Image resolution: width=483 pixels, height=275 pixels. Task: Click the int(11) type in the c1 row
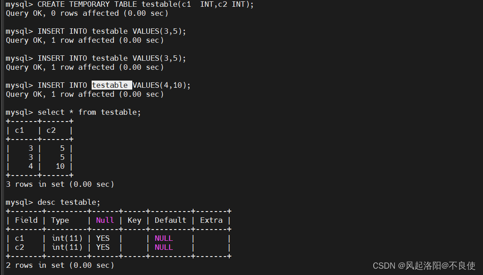[67, 238]
